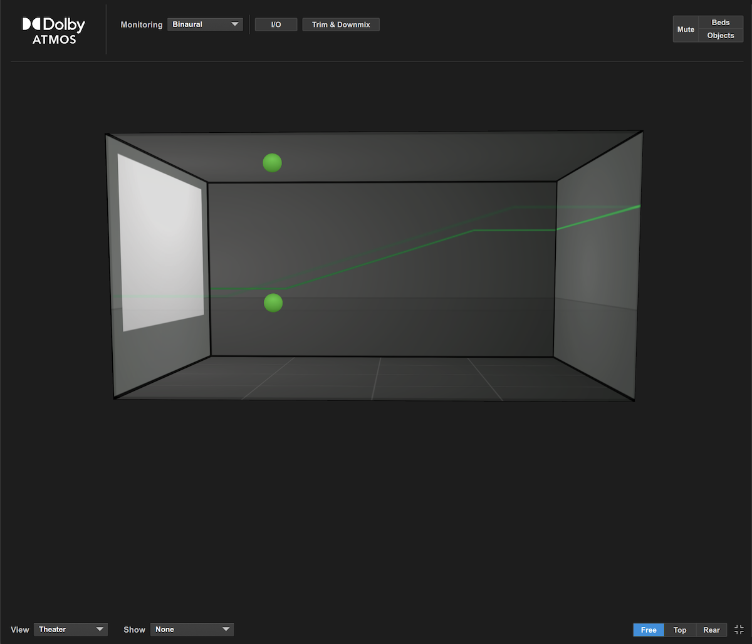Select the lower green audio object sphere
This screenshot has height=644, width=752.
tap(273, 303)
